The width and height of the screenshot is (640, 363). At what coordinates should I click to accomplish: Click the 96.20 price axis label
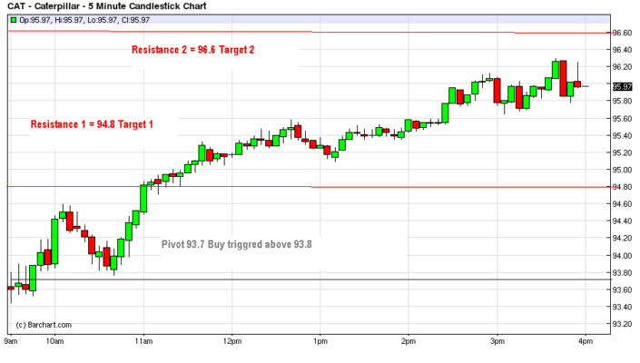click(622, 67)
